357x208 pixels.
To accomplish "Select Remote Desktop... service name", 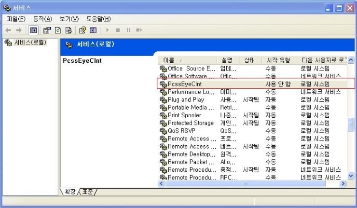I will [x=192, y=154].
